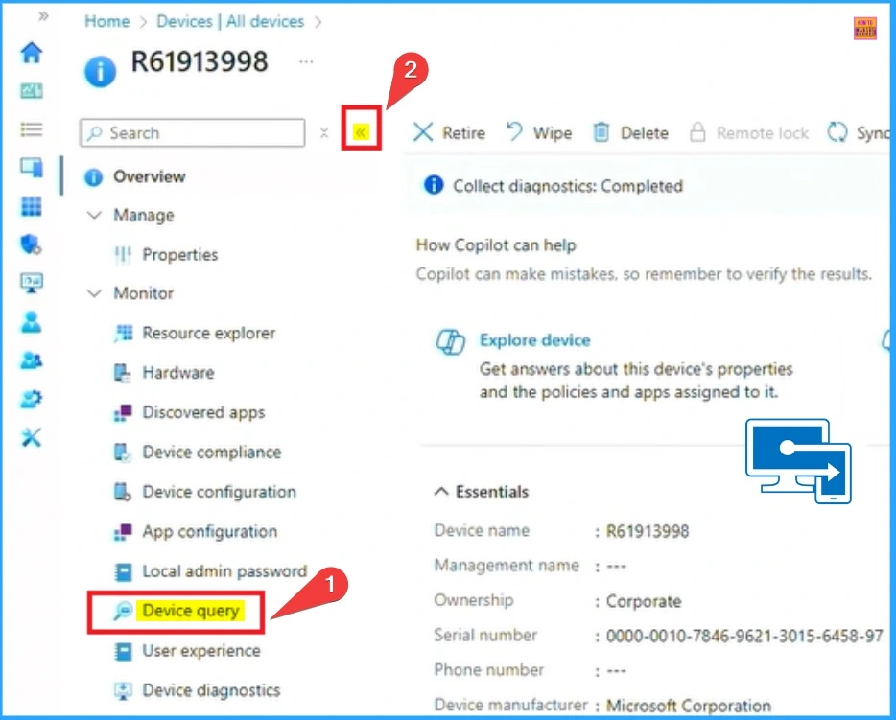Open Device compliance menu item

click(x=211, y=453)
